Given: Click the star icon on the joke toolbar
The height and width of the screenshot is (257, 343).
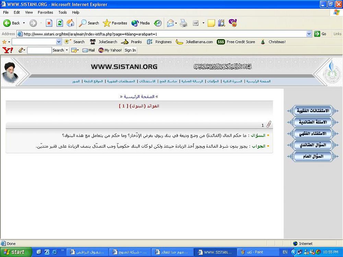Looking at the screenshot, I should [4, 42].
